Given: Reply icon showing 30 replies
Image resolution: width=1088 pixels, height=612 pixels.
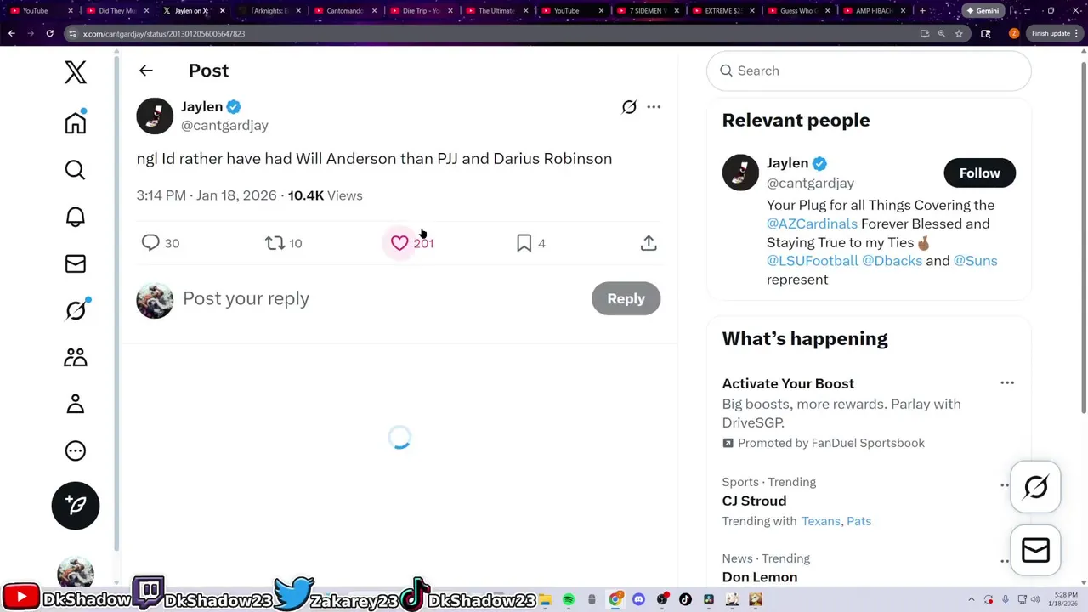Looking at the screenshot, I should 160,243.
